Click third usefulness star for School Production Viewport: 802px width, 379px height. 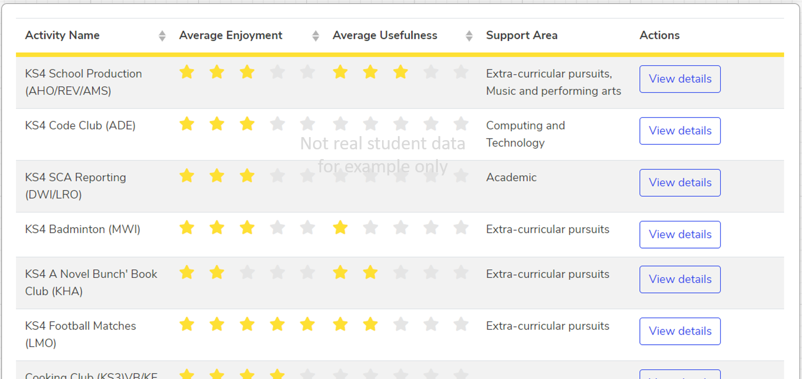(x=400, y=72)
